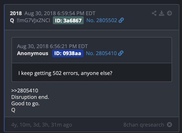
Task: Click the 8chan qresearch board label
Action: tap(144, 125)
